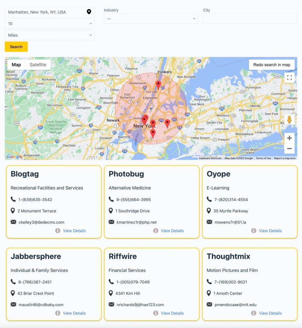Click Thoughtmix's address pin icon

[209, 293]
